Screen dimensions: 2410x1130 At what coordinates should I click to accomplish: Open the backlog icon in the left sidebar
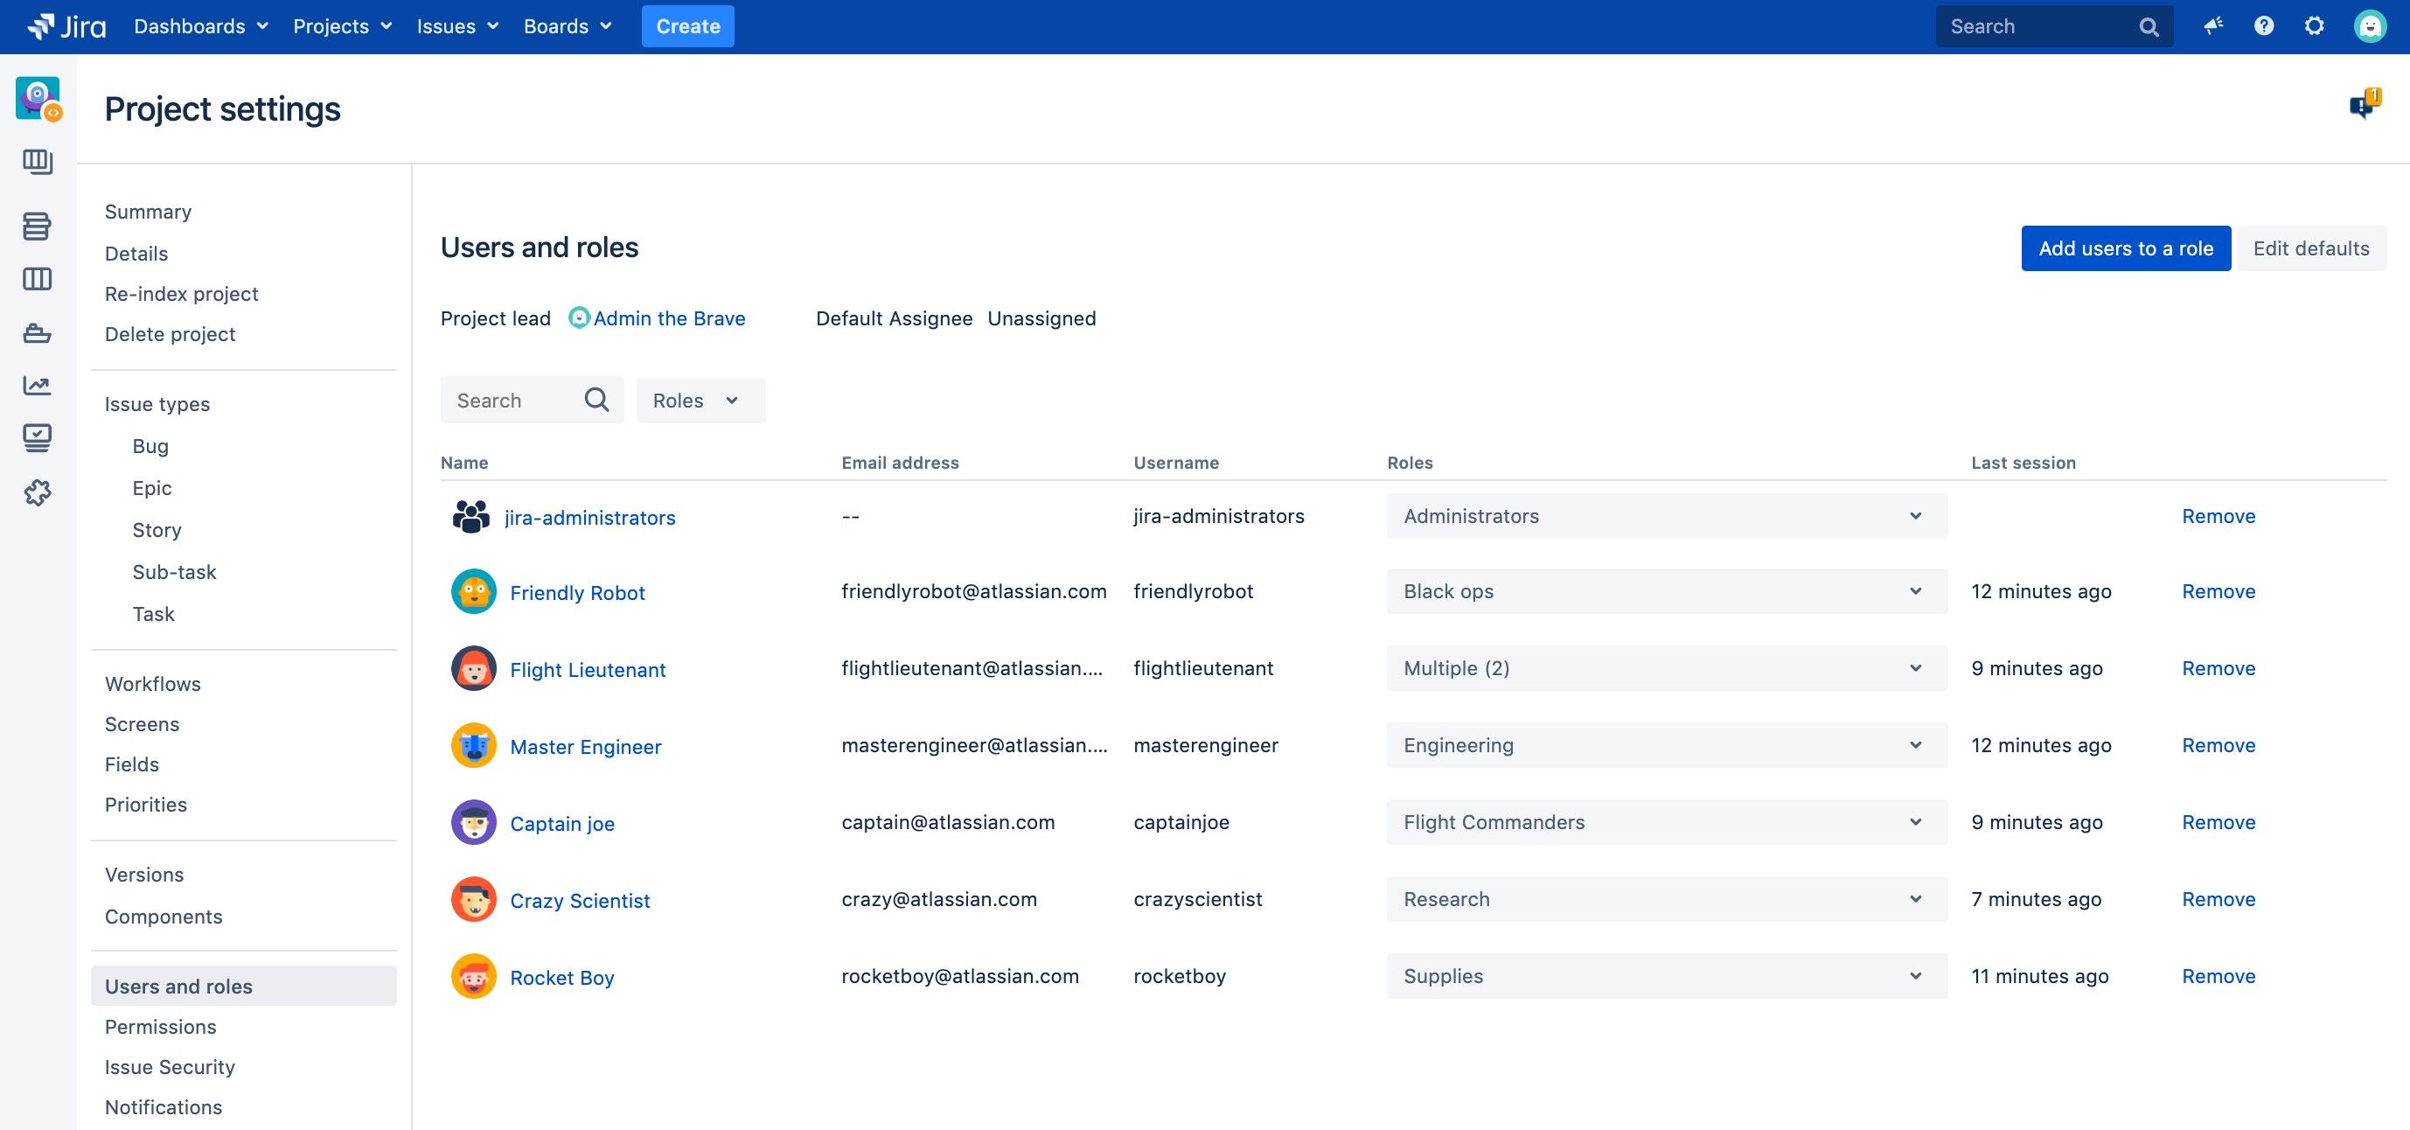[x=38, y=226]
